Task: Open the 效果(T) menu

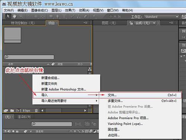Action: (x=70, y=10)
